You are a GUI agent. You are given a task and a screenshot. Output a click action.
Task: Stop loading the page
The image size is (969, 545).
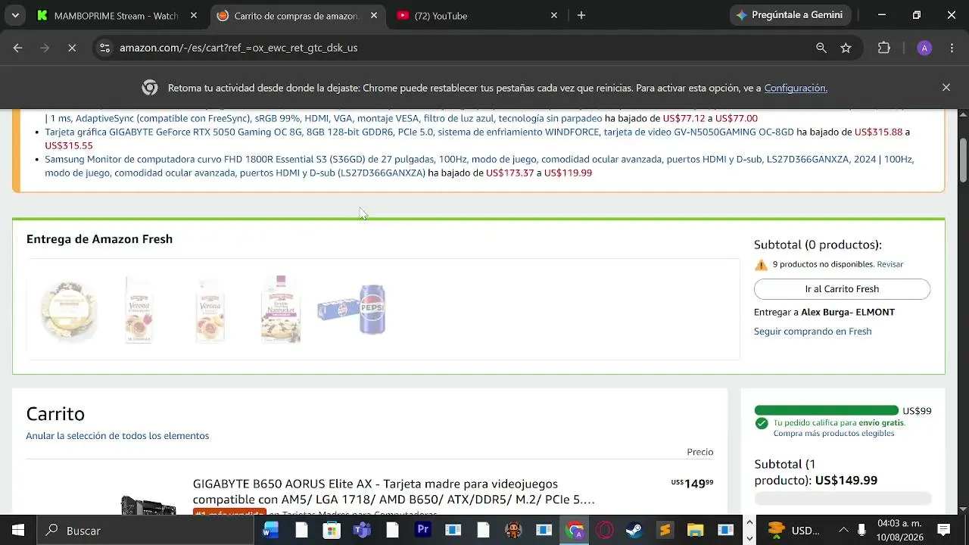[71, 48]
